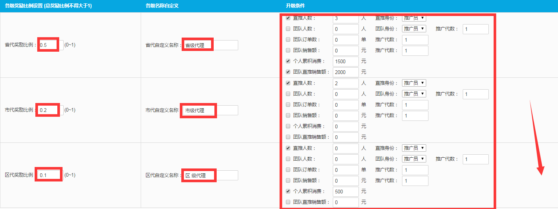Toggle 个人累积消费 checkbox with 500 value
Viewport: 558px width, 209px height.
tap(288, 192)
